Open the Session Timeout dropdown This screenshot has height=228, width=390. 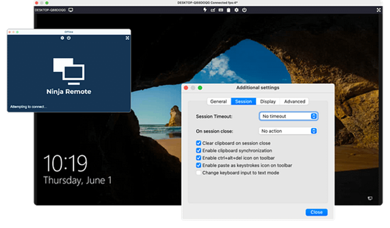(x=288, y=116)
